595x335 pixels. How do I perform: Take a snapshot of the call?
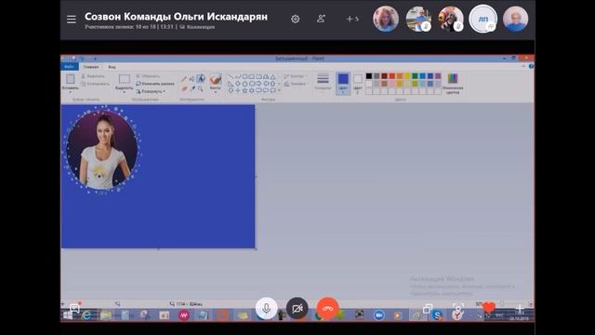(458, 308)
